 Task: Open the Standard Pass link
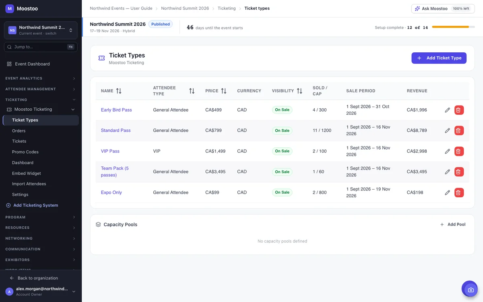coord(116,130)
